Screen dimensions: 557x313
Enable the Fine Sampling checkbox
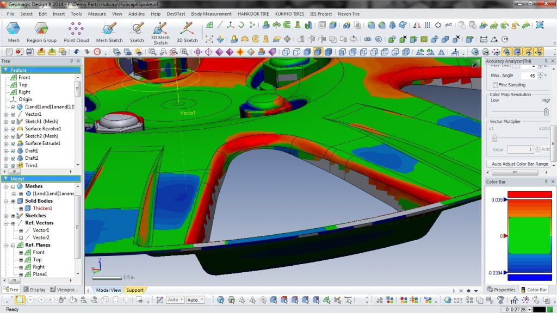[x=495, y=85]
